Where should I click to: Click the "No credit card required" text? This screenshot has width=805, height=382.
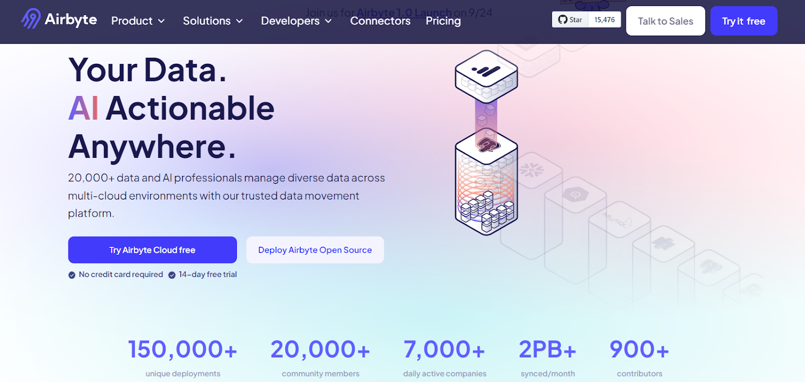(x=121, y=274)
